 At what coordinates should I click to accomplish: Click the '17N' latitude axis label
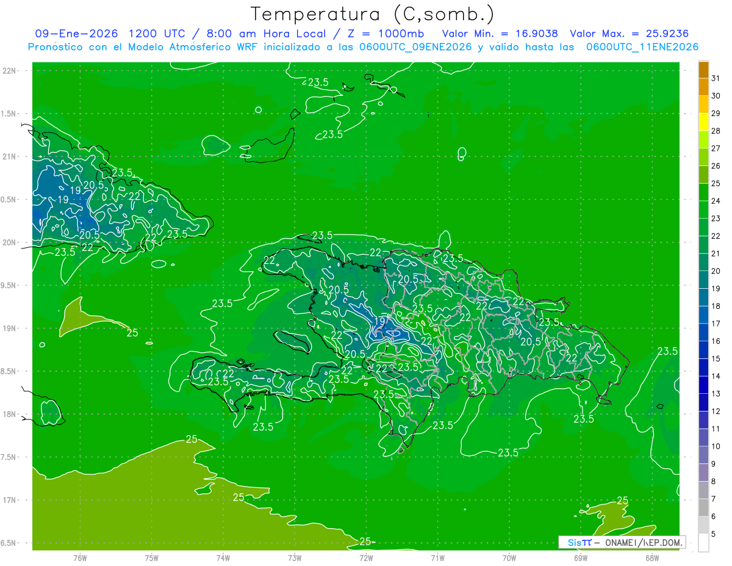coord(9,500)
